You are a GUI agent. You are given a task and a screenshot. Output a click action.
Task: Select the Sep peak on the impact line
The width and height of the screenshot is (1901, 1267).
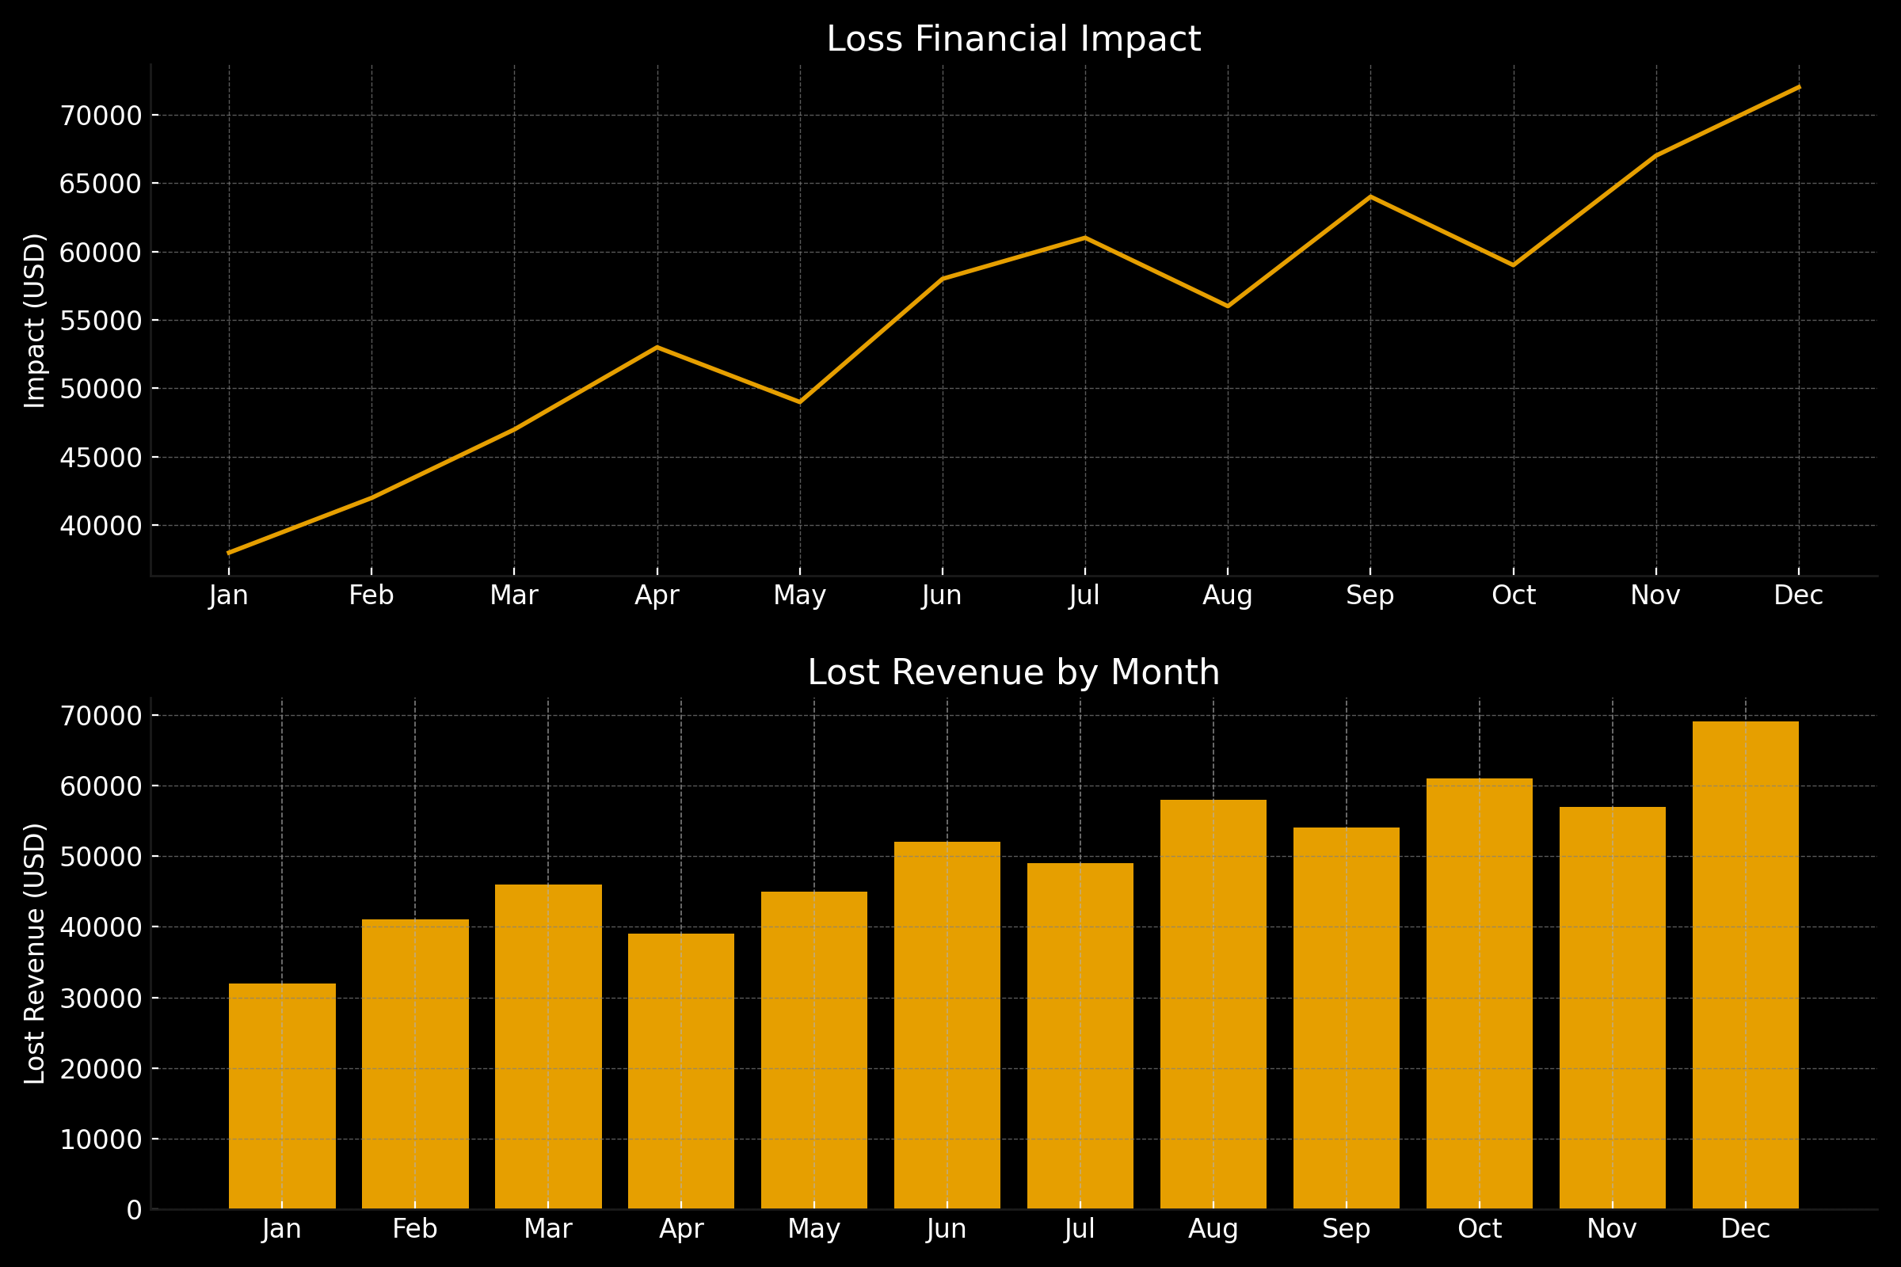pyautogui.click(x=1371, y=196)
